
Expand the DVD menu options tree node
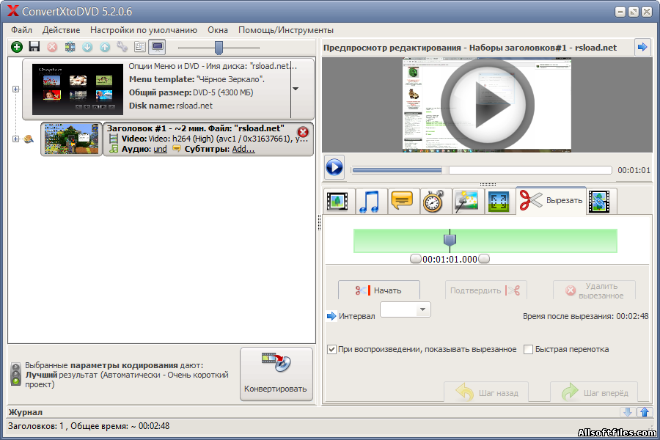(x=15, y=89)
